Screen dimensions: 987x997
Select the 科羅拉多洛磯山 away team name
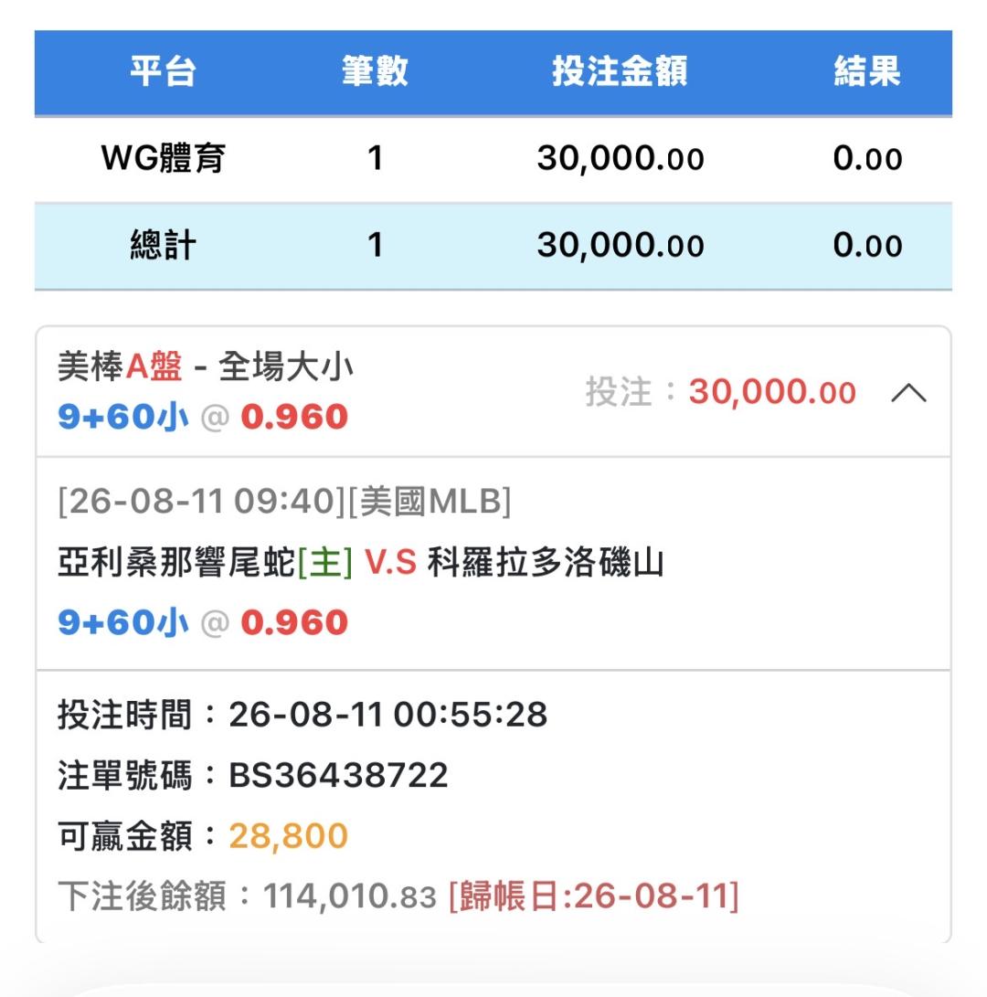546,563
